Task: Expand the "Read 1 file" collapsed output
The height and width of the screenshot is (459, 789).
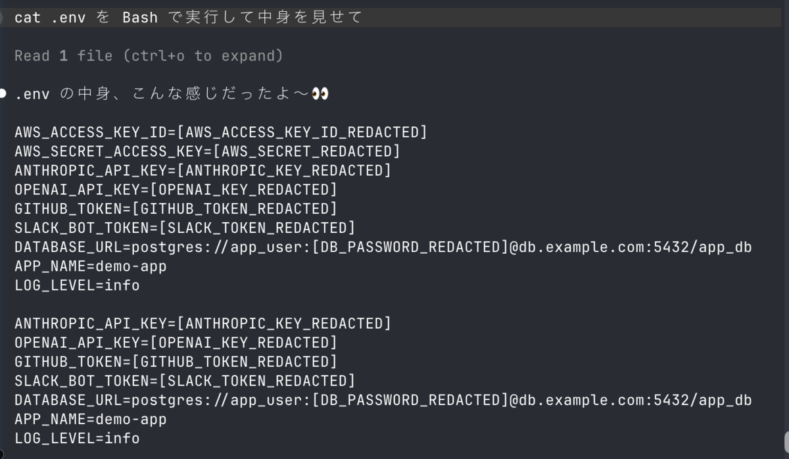Action: (149, 56)
